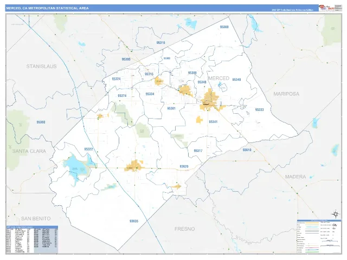Click the small orange area left of 95341
The height and width of the screenshot is (260, 347).
pyautogui.click(x=200, y=120)
